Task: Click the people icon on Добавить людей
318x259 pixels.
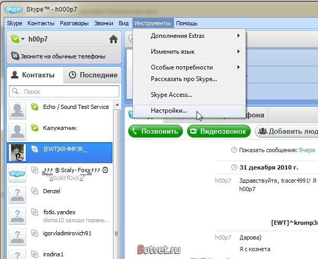Action: tap(263, 131)
